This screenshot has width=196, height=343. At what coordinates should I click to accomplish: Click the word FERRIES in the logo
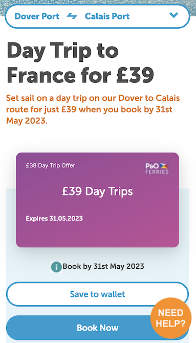pyautogui.click(x=157, y=171)
